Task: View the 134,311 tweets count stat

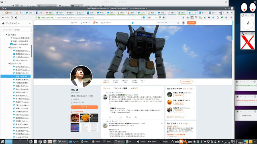Action: click(x=106, y=82)
